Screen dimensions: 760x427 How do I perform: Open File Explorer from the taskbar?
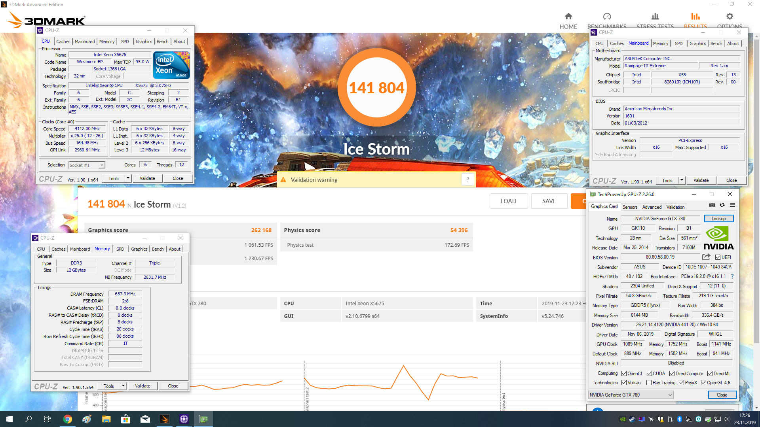[106, 419]
